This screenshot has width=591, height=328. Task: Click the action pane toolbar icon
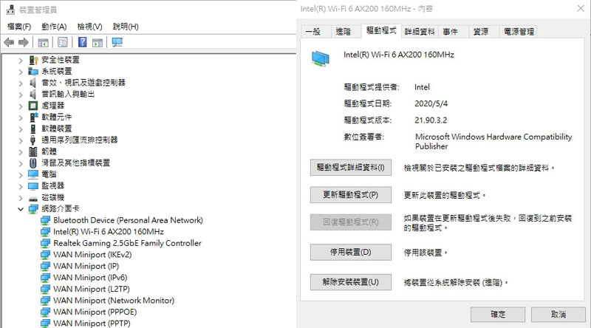[98, 43]
